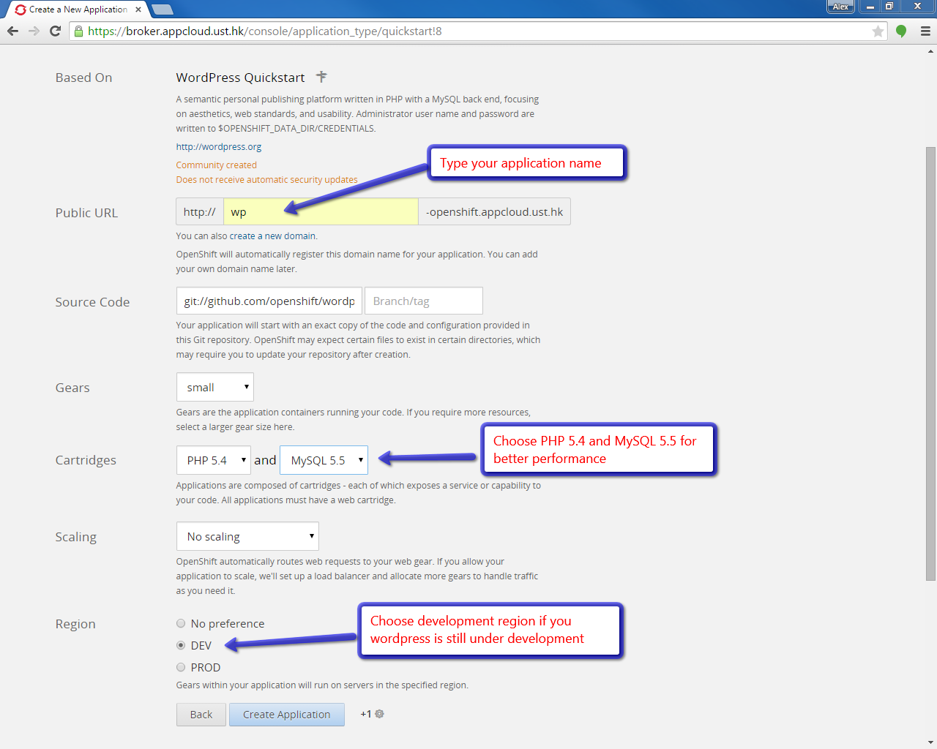Click the green extension icon in toolbar

901,31
